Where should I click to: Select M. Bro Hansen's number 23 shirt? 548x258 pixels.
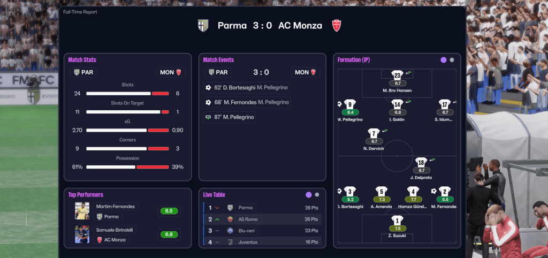[x=397, y=75]
